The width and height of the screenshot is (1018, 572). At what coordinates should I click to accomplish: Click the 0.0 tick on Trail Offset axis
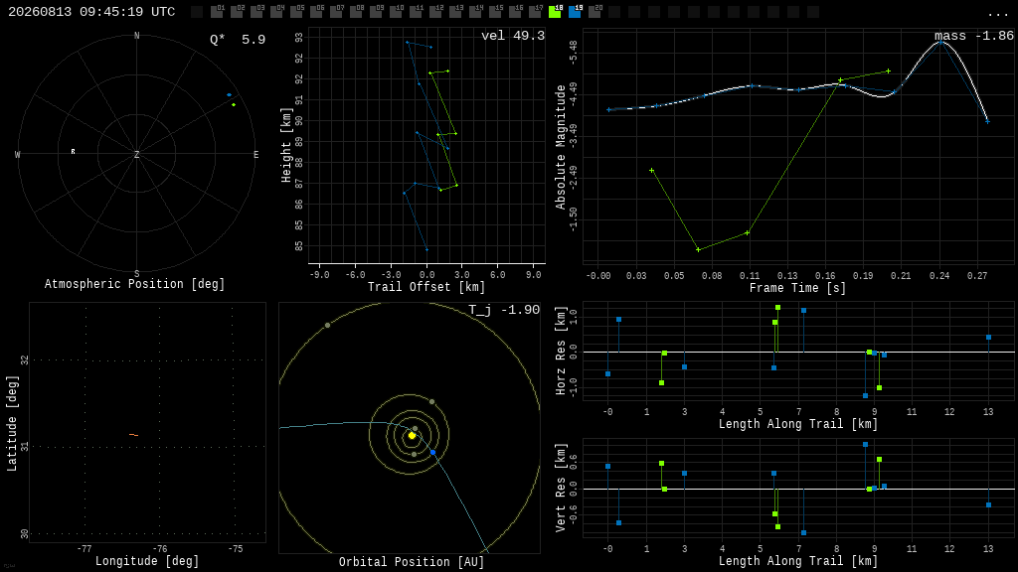click(426, 275)
